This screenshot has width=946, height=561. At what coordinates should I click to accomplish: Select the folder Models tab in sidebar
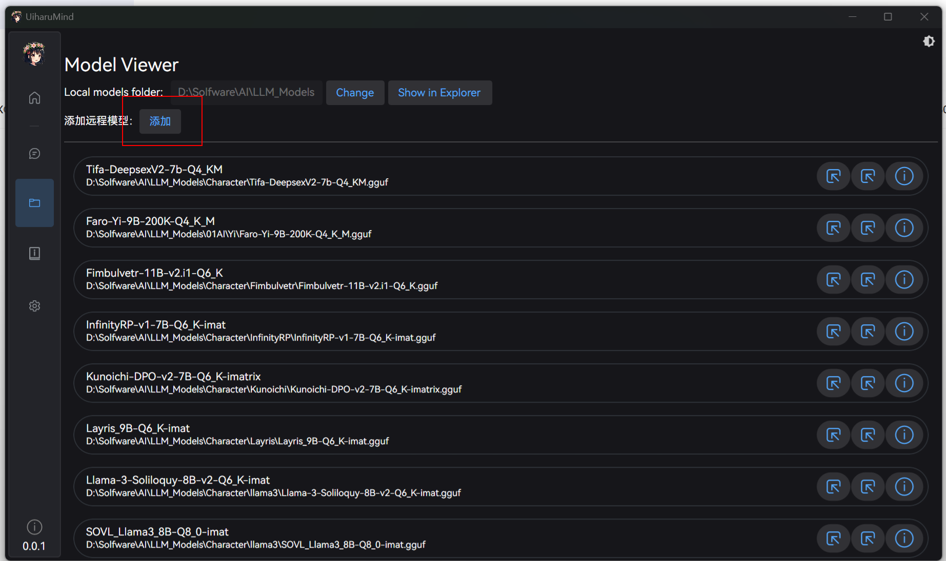point(34,203)
